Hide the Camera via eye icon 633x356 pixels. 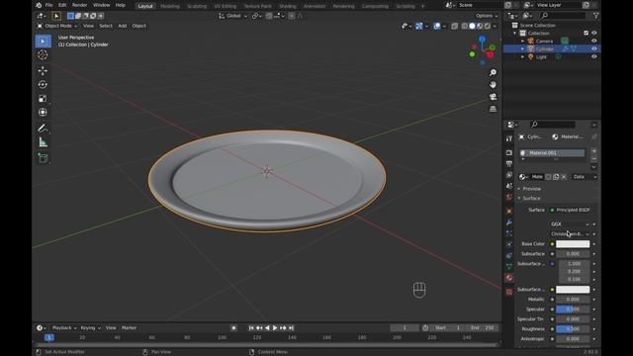[593, 41]
